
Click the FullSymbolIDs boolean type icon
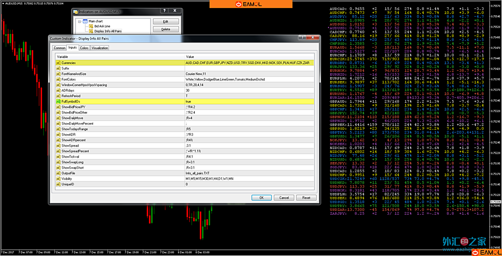tap(58, 102)
